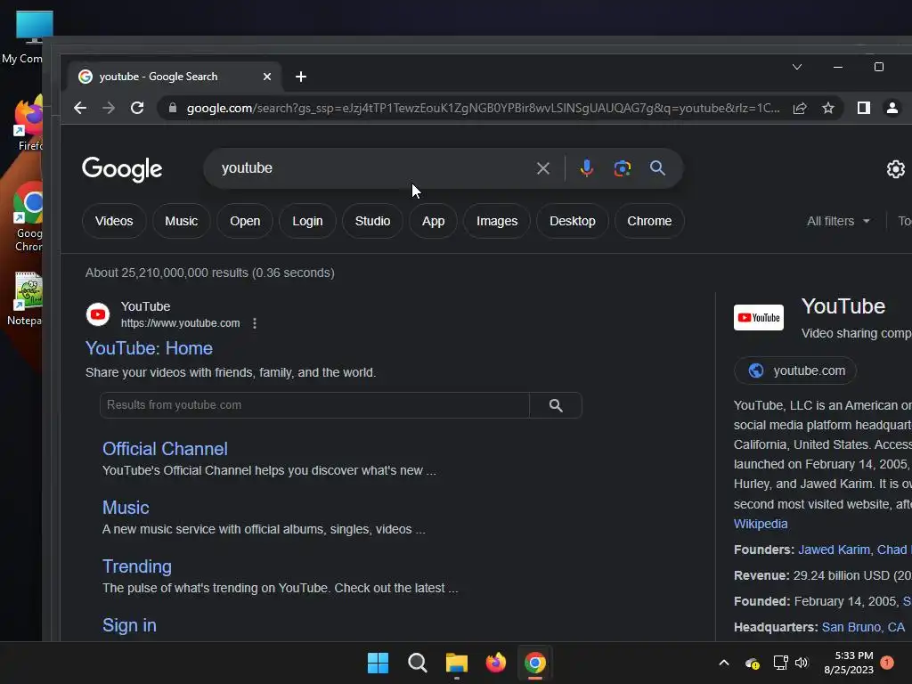This screenshot has width=912, height=684.
Task: Go back using the browser back arrow
Action: tap(79, 108)
